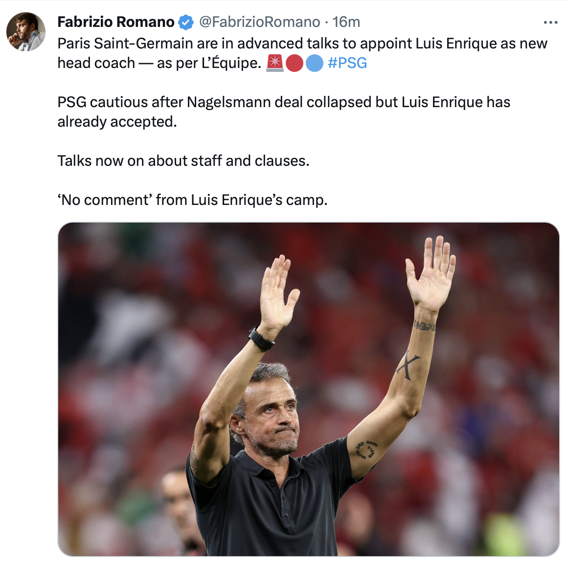Click the X tattoo on the forearm

tap(408, 365)
